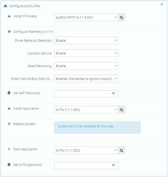Click the red Reboot System power icon
This screenshot has height=177, width=168.
pyautogui.click(x=9, y=124)
